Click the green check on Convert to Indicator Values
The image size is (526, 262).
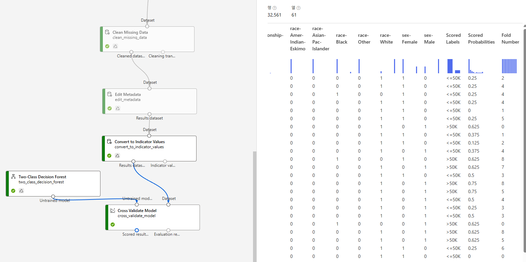pyautogui.click(x=109, y=156)
